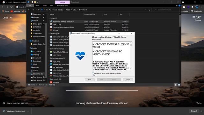Open download options for WindowsPCHealth msi
This screenshot has height=115, width=204.
point(28,111)
